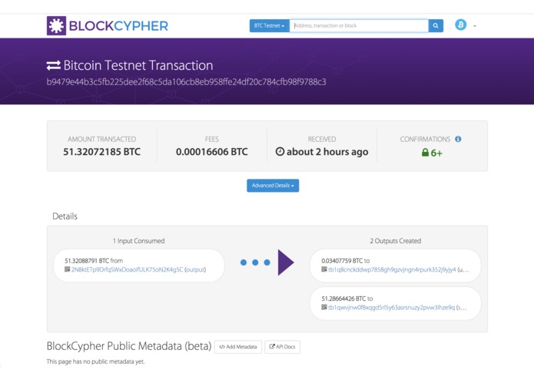Select the transaction hash b9479e44b3c5...
534x379 pixels.
[x=186, y=82]
